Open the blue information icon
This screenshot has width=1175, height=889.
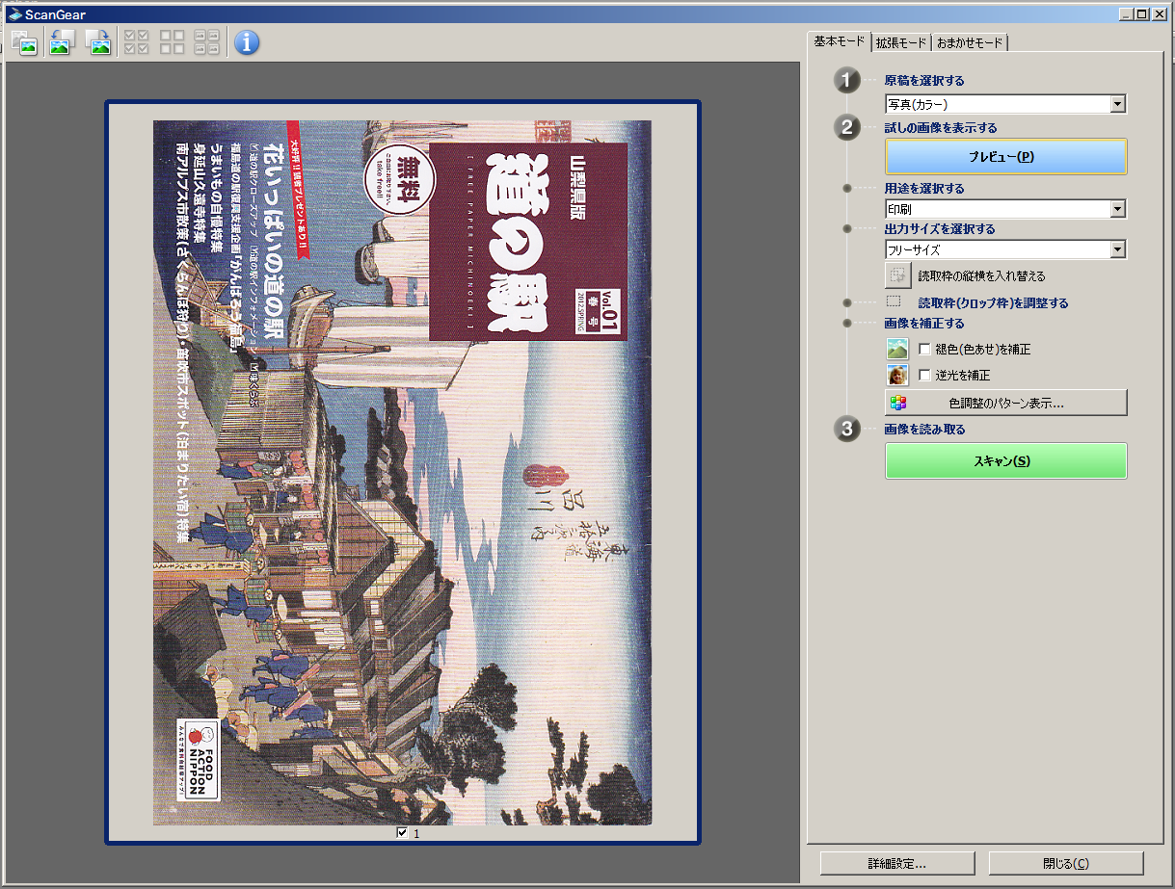pyautogui.click(x=247, y=42)
